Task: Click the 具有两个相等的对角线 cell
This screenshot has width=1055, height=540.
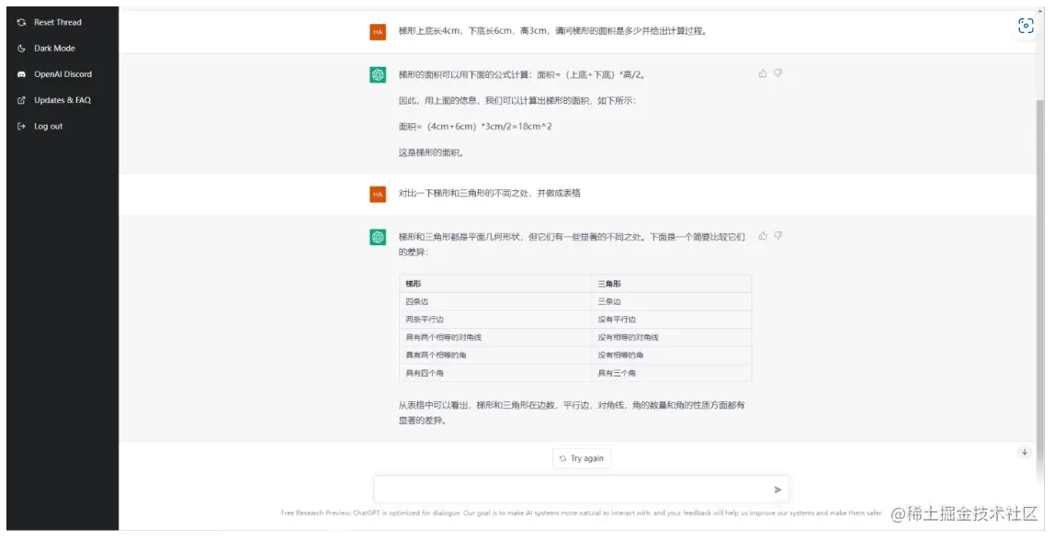Action: point(494,337)
